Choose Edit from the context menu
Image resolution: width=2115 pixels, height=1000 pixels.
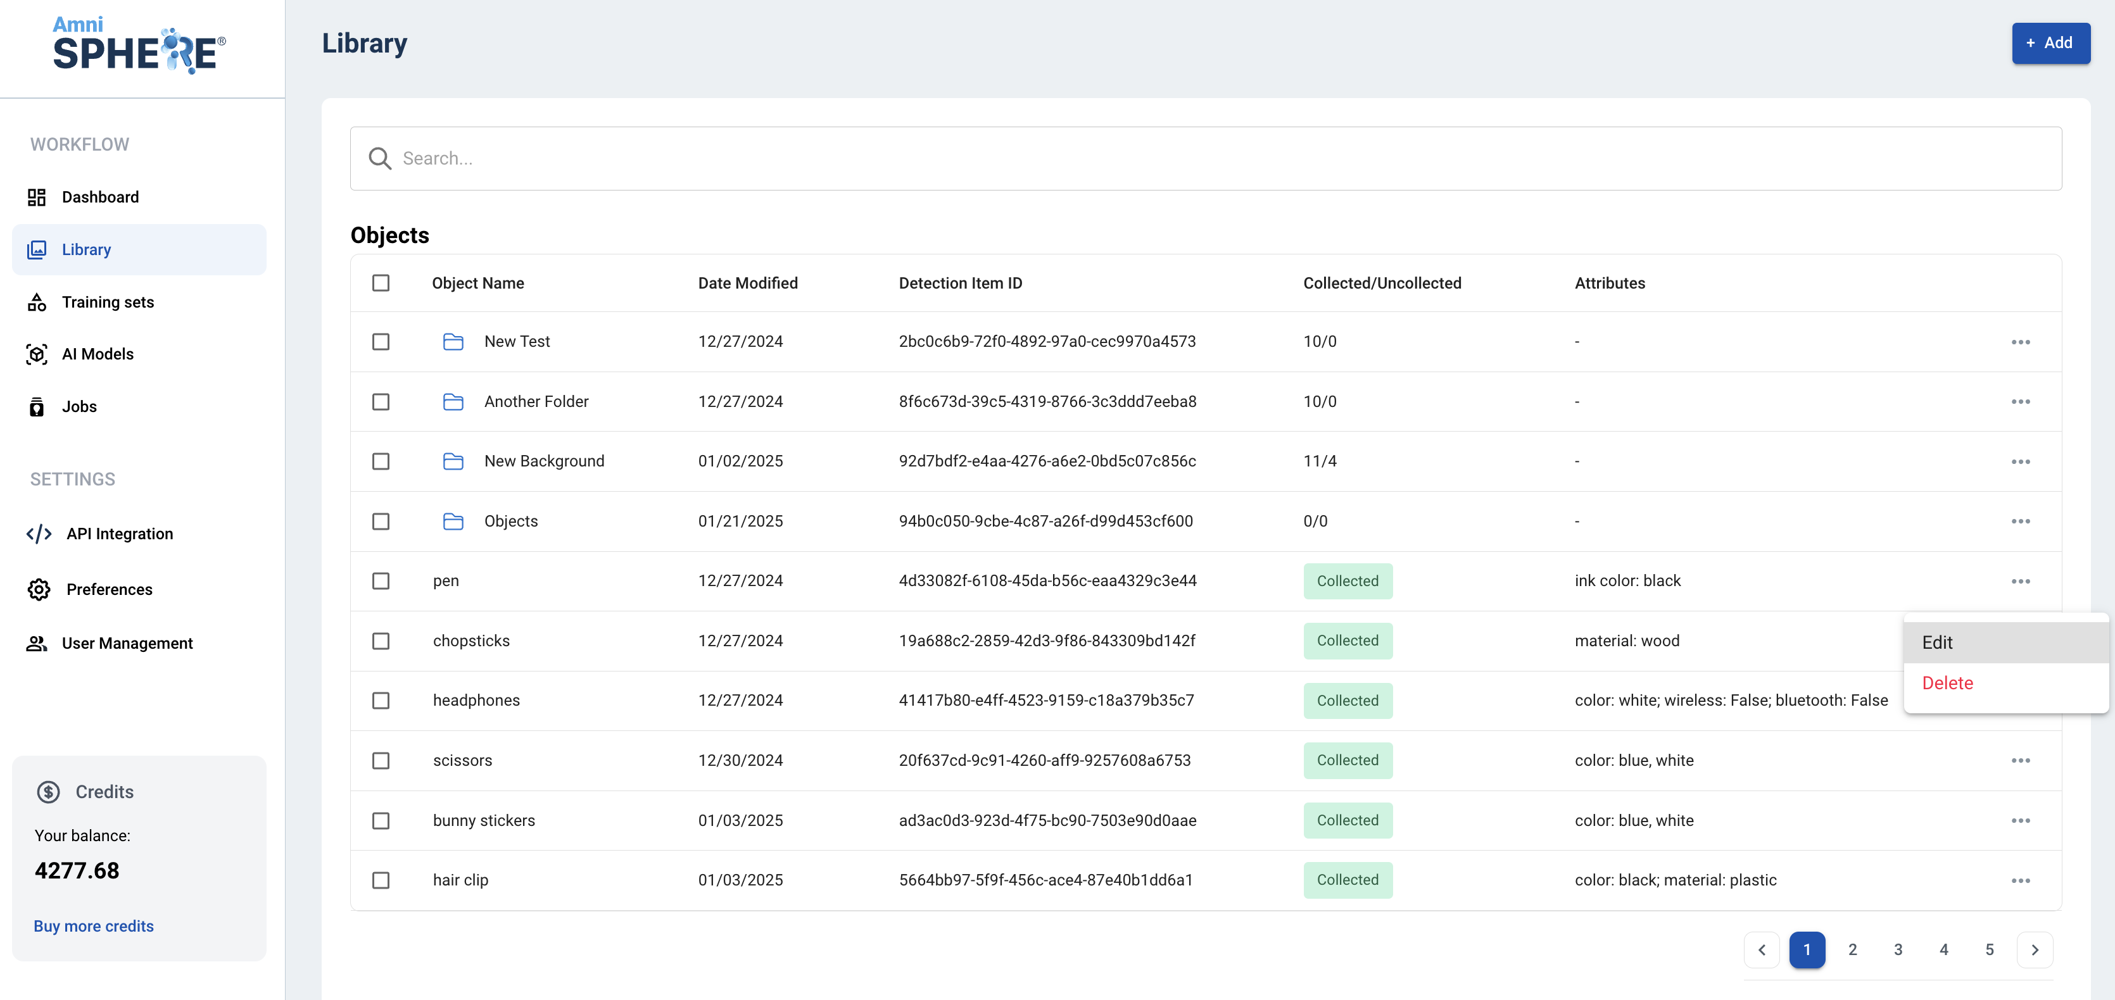click(1938, 642)
